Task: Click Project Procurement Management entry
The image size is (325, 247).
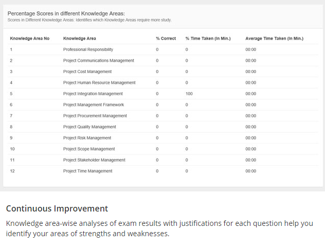Action: (x=95, y=116)
